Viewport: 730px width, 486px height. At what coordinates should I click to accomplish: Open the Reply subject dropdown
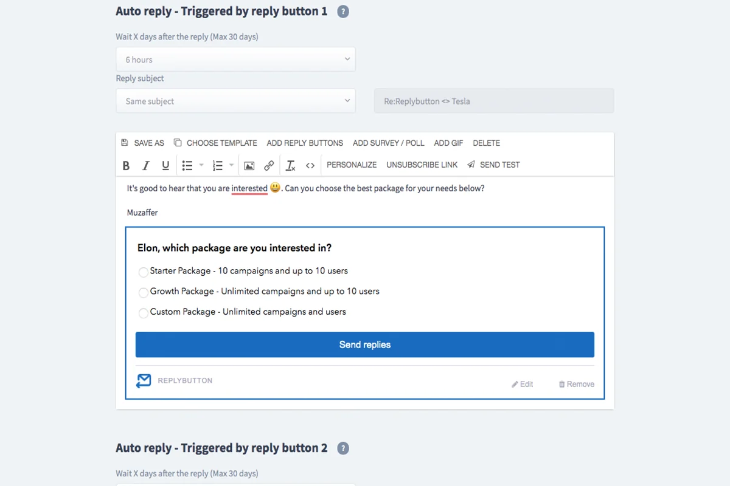235,101
